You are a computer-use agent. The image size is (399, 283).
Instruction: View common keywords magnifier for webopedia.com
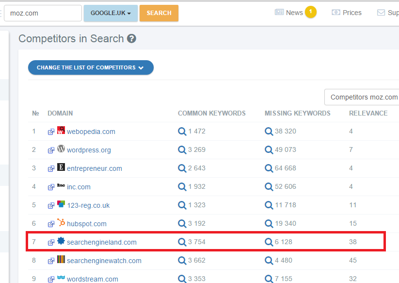tap(182, 132)
